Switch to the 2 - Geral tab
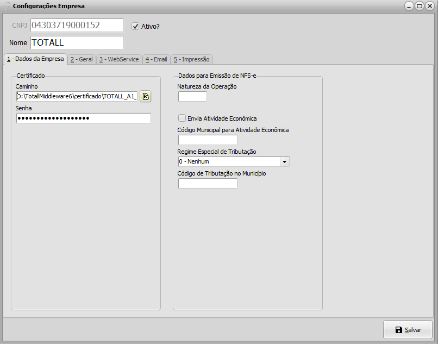This screenshot has height=344, width=438. pos(82,59)
